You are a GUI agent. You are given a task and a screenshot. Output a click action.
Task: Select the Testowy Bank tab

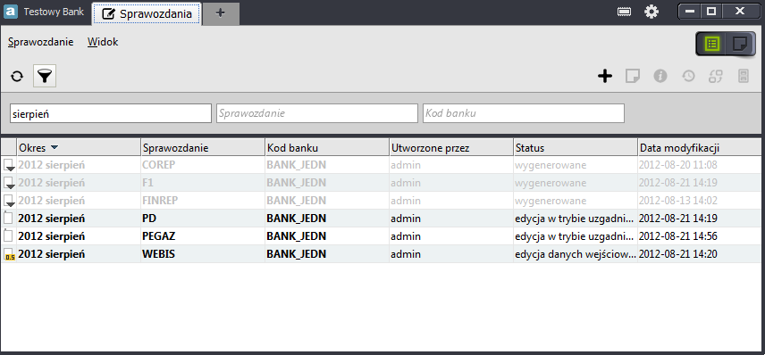[54, 12]
